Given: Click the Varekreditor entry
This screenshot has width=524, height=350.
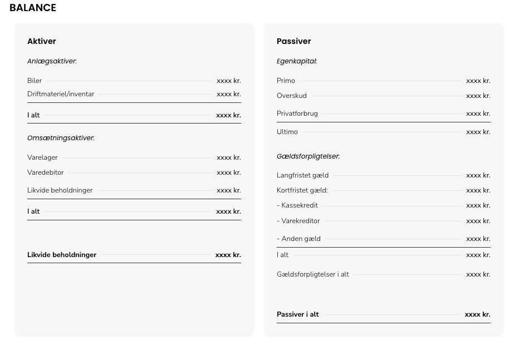Looking at the screenshot, I should (384, 221).
